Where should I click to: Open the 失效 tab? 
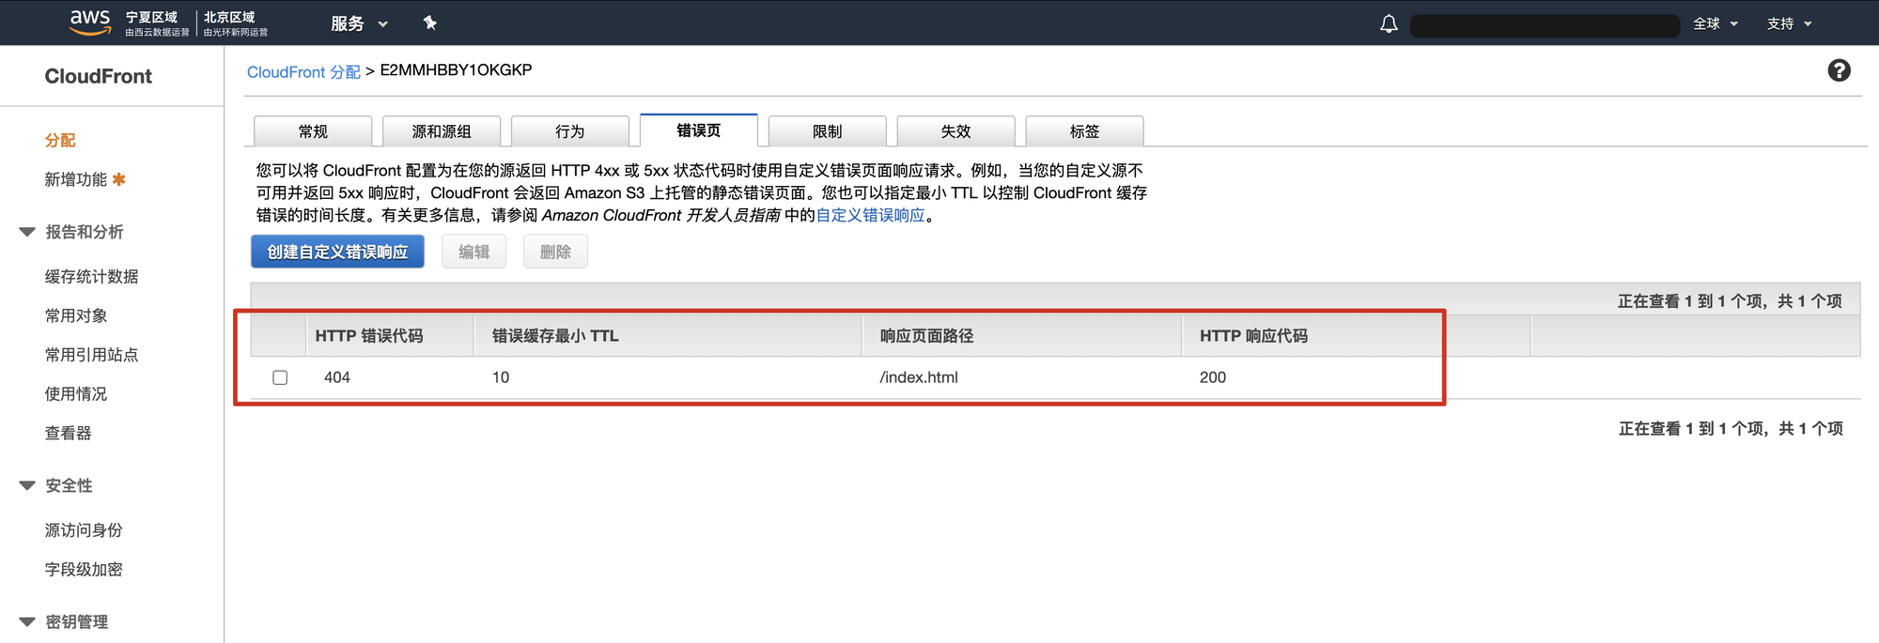[955, 131]
